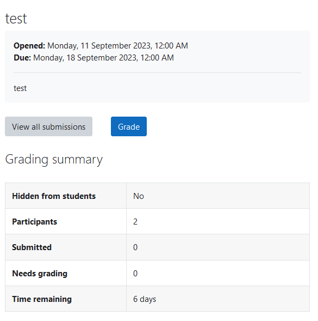The image size is (318, 321).
Task: Open the View all submissions page
Action: (48, 126)
